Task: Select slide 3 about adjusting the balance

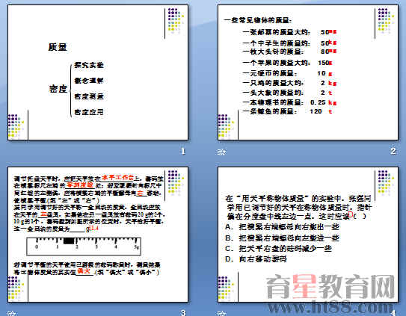Action: point(98,235)
